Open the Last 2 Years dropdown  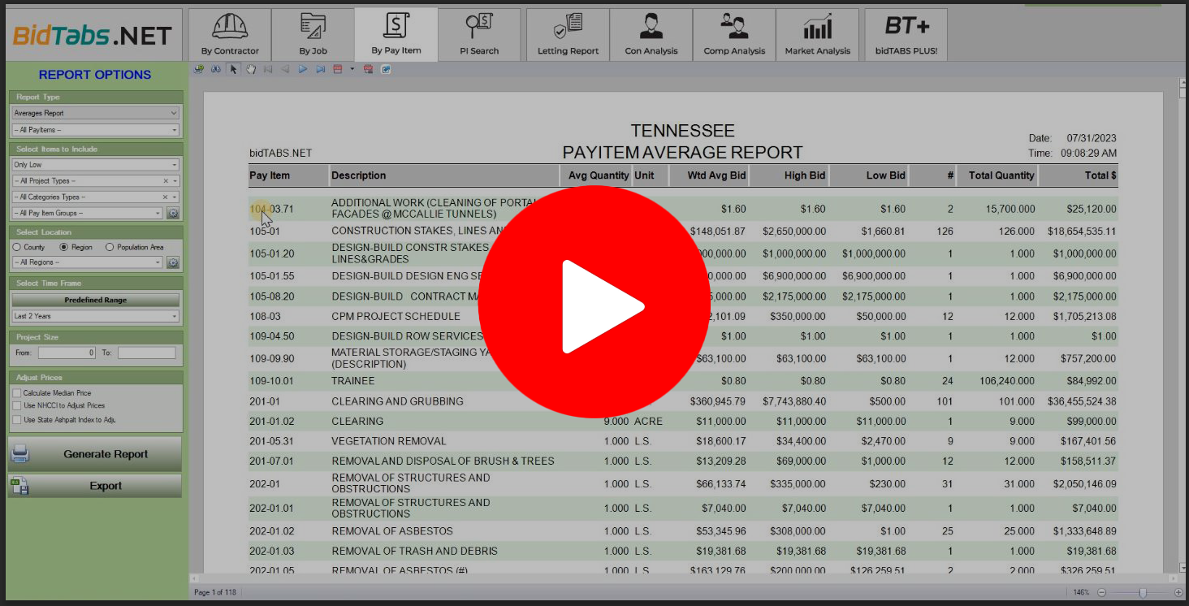(95, 317)
